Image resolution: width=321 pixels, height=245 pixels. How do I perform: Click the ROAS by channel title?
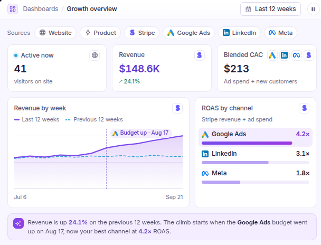[227, 108]
